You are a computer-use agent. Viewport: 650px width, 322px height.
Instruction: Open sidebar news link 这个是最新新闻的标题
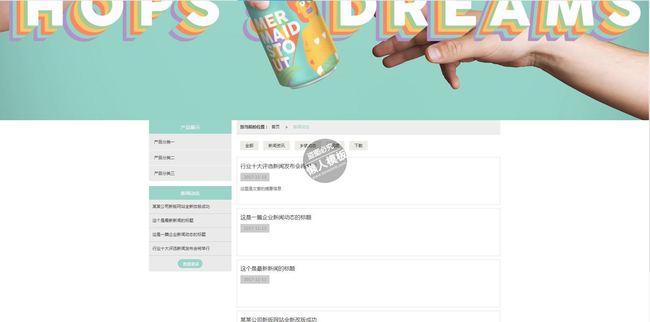173,221
